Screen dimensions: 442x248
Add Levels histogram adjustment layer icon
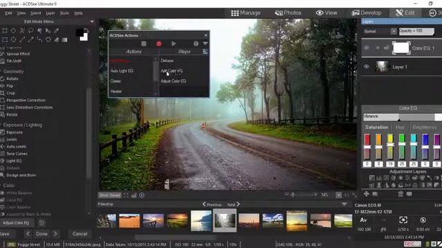[379, 178]
